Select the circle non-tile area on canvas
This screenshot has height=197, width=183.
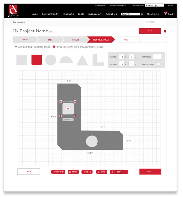[x=92, y=141]
